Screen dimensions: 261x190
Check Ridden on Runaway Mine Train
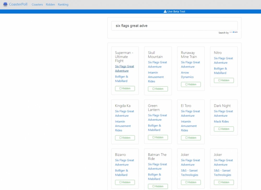click(x=191, y=84)
